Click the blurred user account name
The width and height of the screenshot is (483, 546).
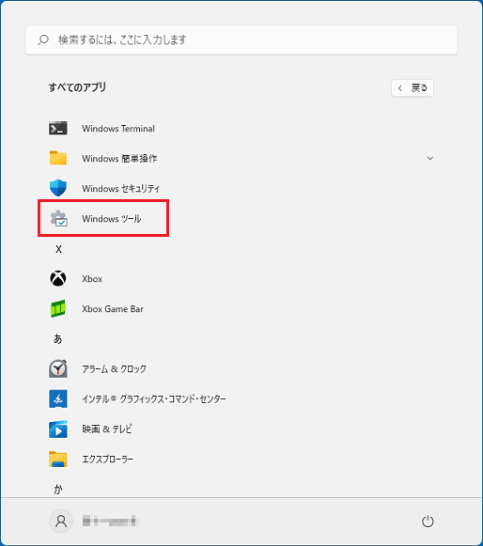point(110,522)
